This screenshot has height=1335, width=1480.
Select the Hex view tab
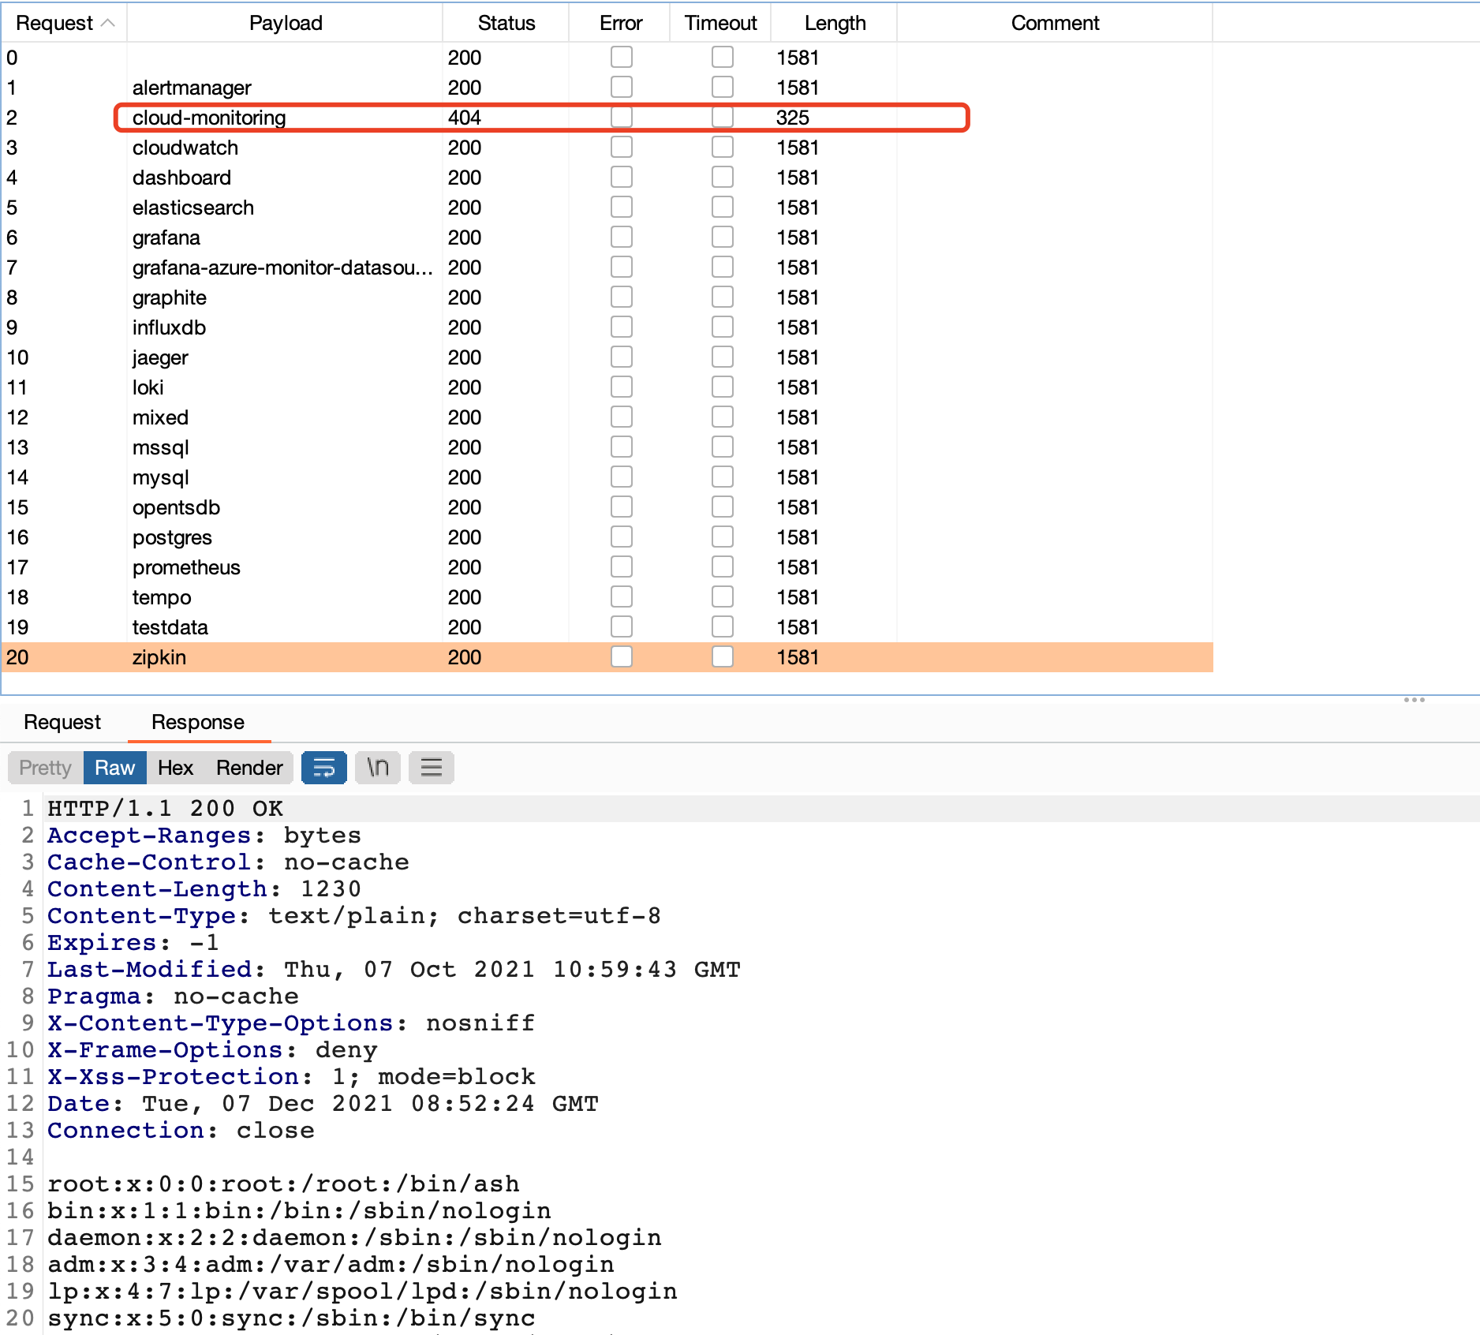click(175, 768)
